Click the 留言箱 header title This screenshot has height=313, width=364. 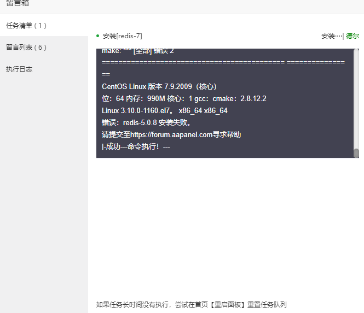[x=18, y=3]
